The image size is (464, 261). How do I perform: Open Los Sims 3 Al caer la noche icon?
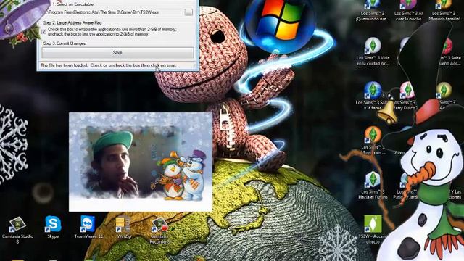[x=408, y=11]
